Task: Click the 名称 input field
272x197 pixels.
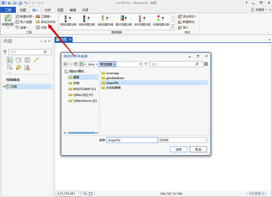Action: tap(131, 140)
